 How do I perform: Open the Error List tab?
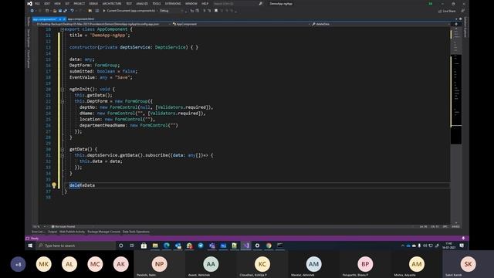coord(38,232)
